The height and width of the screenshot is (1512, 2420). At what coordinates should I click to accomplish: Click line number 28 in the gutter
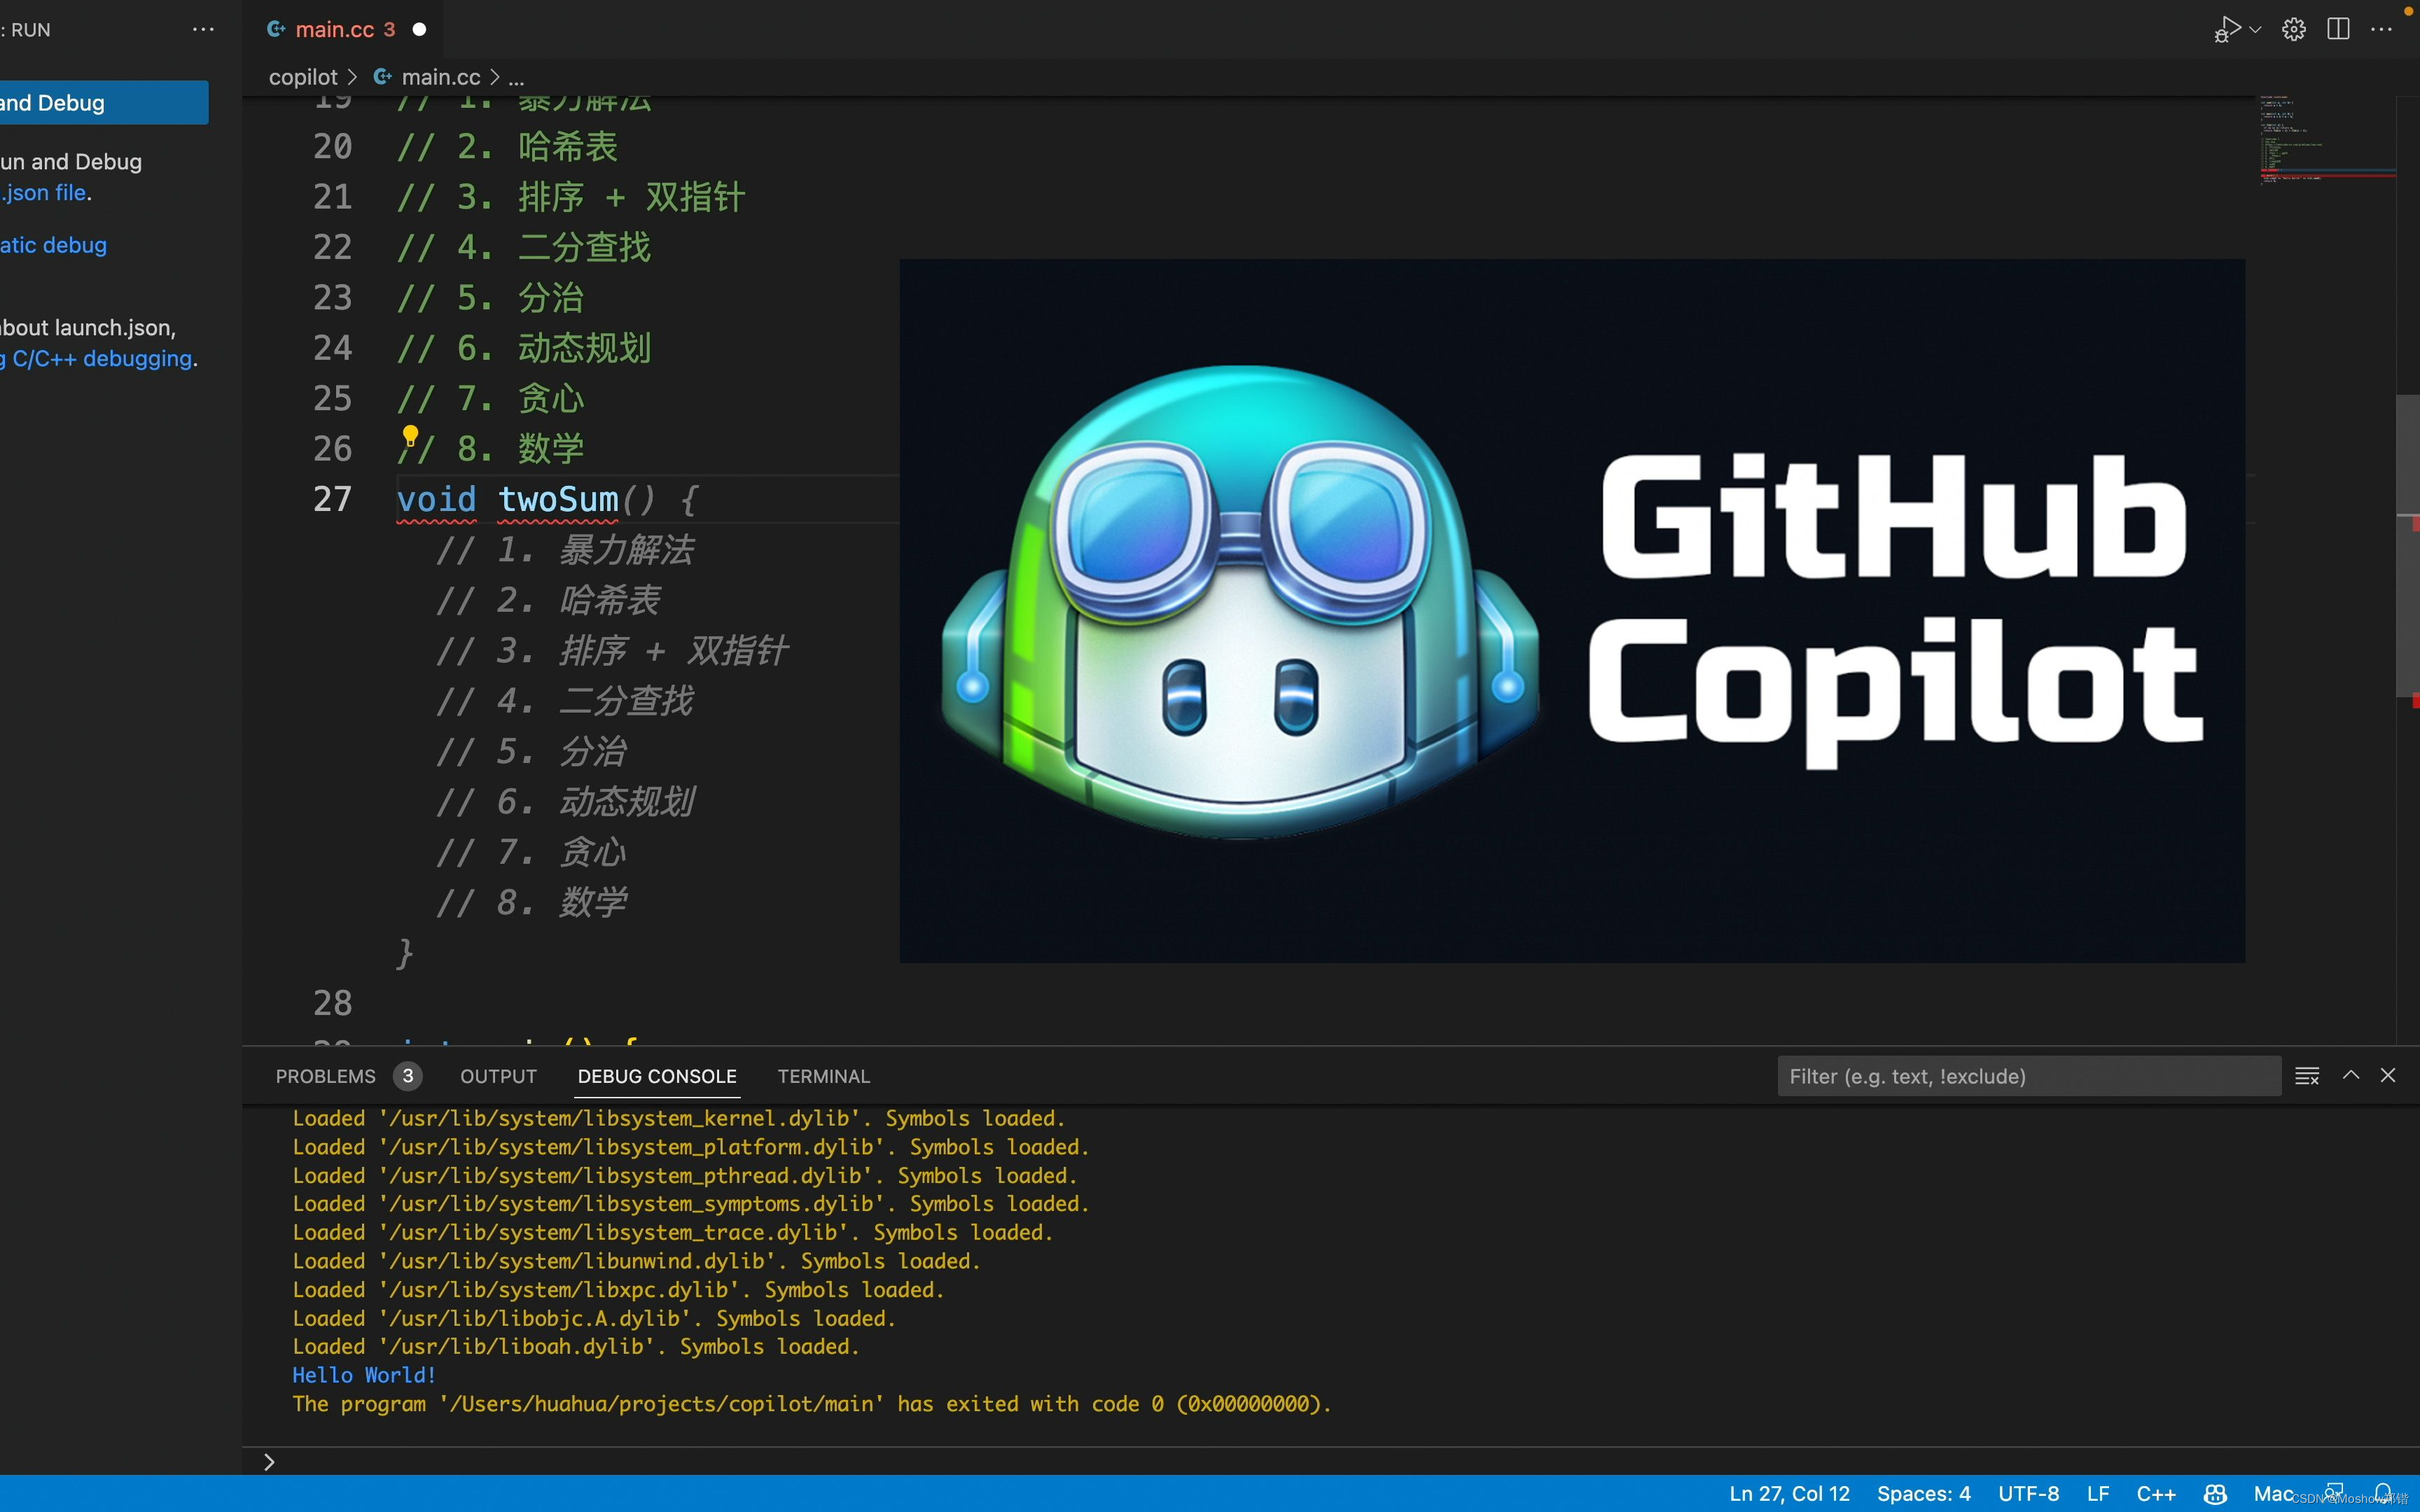point(332,1002)
